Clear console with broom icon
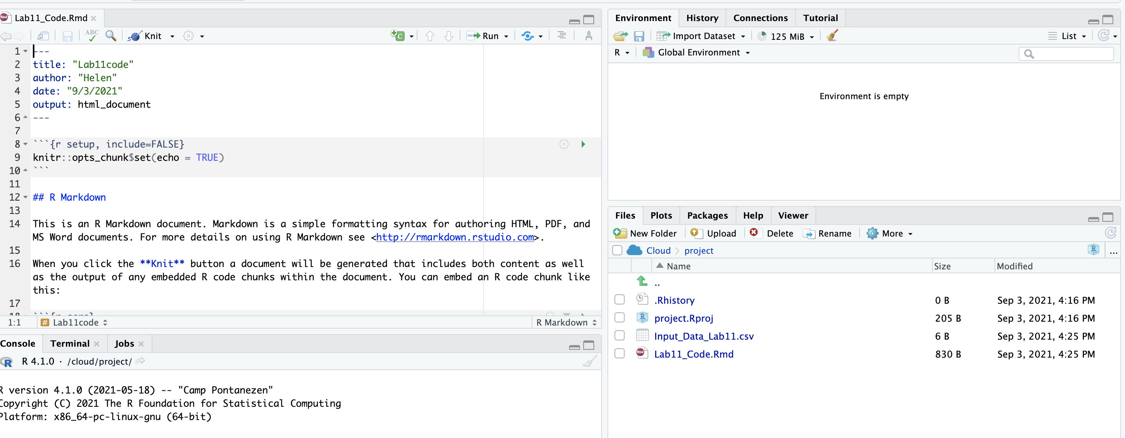The image size is (1125, 438). [x=589, y=361]
